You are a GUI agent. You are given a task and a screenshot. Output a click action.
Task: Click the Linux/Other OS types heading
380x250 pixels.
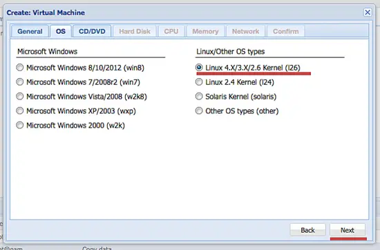pyautogui.click(x=230, y=51)
